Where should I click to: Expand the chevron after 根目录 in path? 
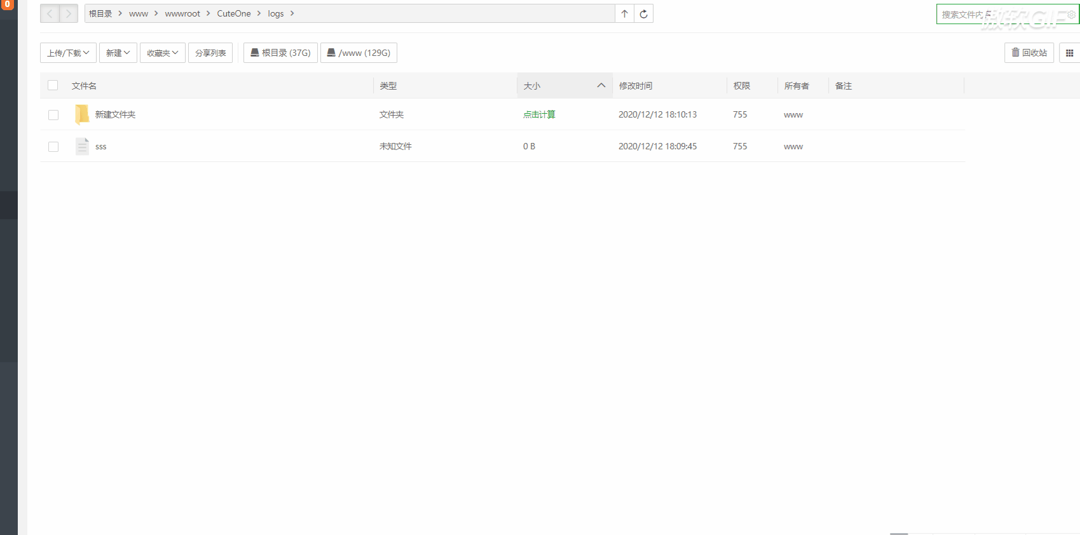tap(120, 13)
